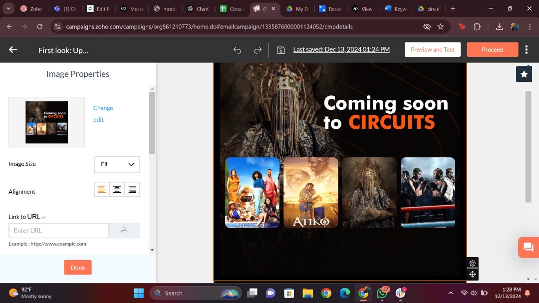
Task: Expand the Link to URL chevron
Action: pyautogui.click(x=44, y=217)
